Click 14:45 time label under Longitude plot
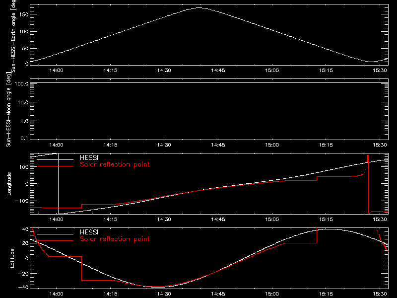This screenshot has height=298, width=397. click(x=218, y=219)
